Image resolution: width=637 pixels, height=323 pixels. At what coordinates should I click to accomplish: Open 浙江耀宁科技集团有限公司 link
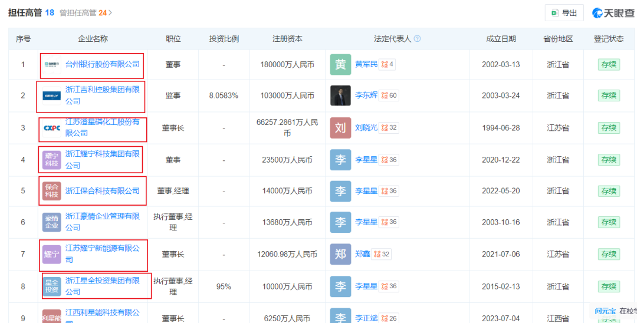point(103,160)
